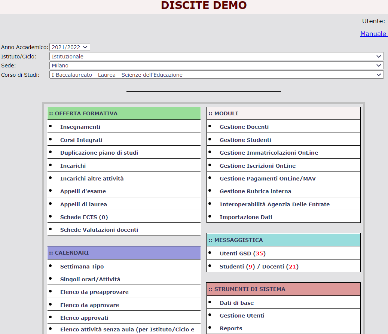
Task: Click Schede Valutazioni docenti
Action: click(x=99, y=230)
